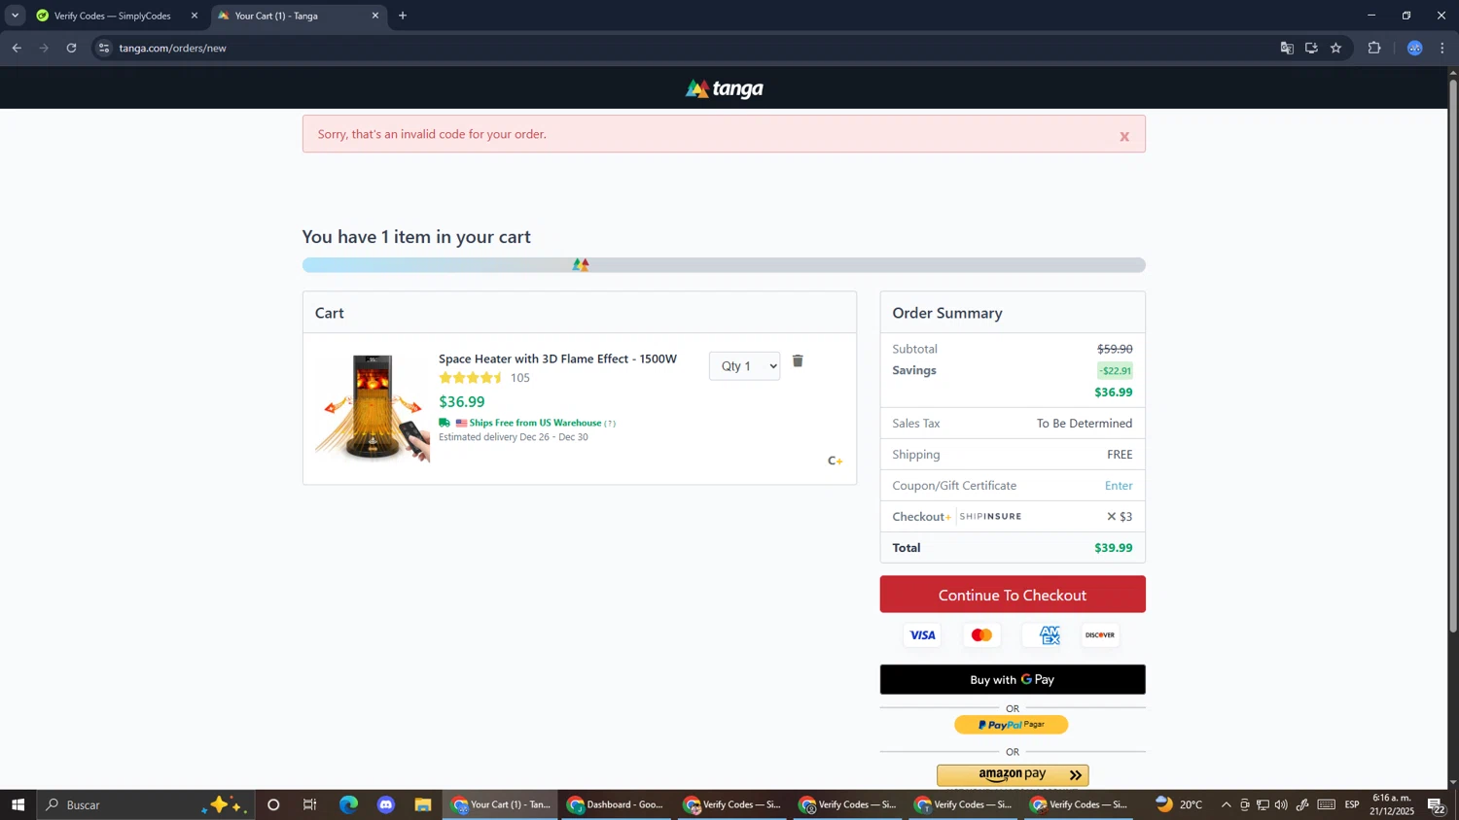Open the shipping info question mark tooltip

[x=610, y=424]
